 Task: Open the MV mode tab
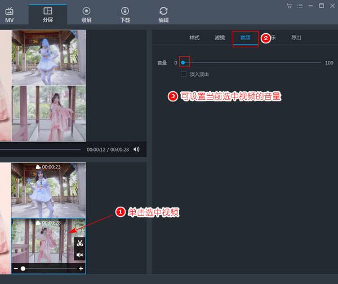[x=9, y=15]
